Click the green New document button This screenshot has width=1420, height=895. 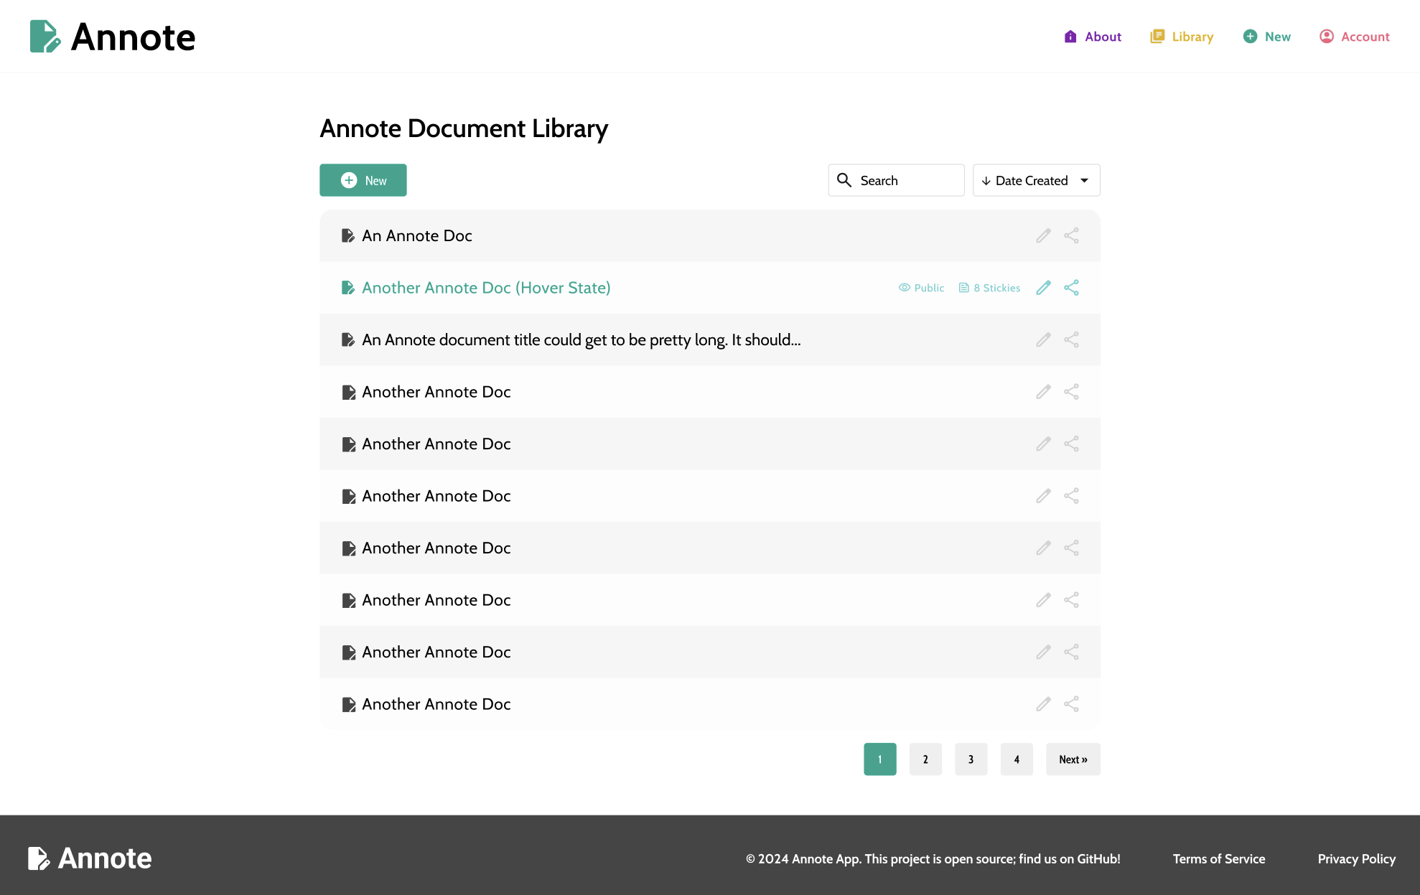(x=363, y=180)
